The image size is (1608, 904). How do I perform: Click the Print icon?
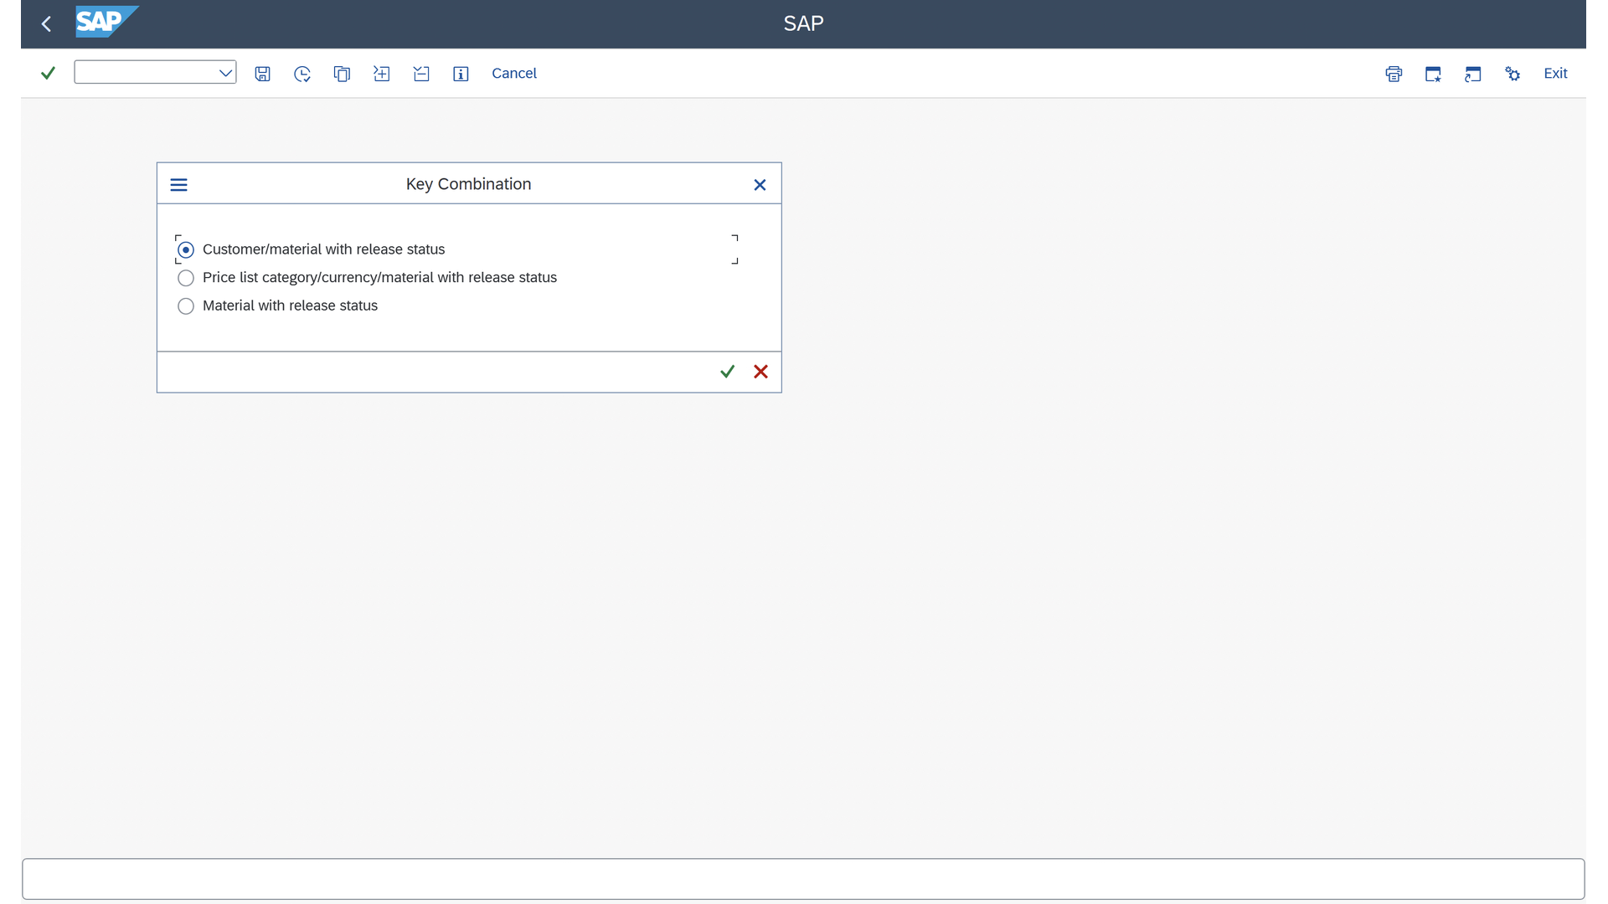[x=1394, y=74]
